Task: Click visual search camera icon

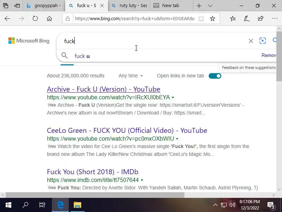Action: pyautogui.click(x=263, y=41)
